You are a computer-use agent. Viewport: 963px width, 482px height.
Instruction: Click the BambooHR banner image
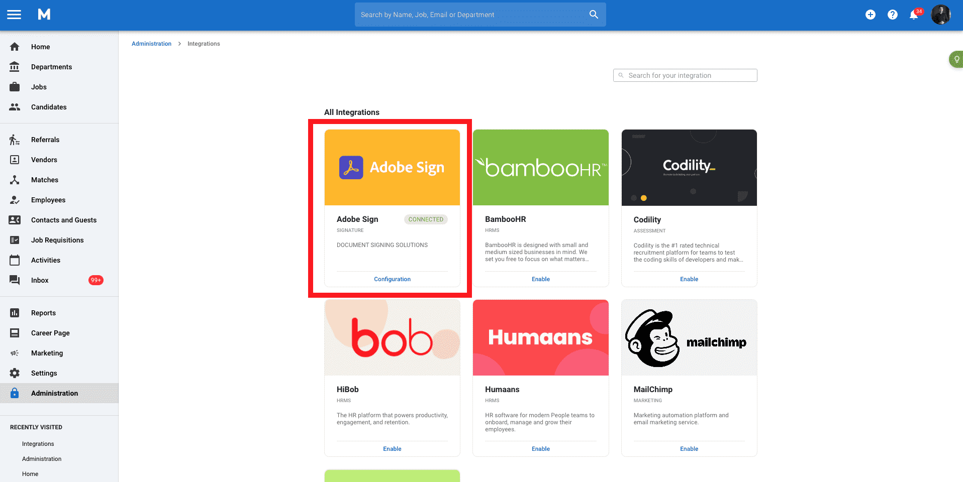[x=541, y=167]
